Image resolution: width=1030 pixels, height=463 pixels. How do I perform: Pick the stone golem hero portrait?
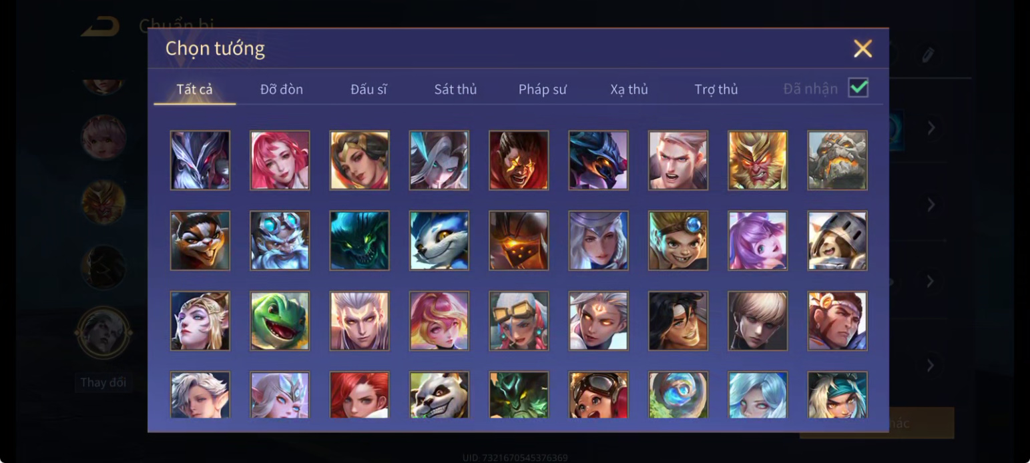(837, 160)
